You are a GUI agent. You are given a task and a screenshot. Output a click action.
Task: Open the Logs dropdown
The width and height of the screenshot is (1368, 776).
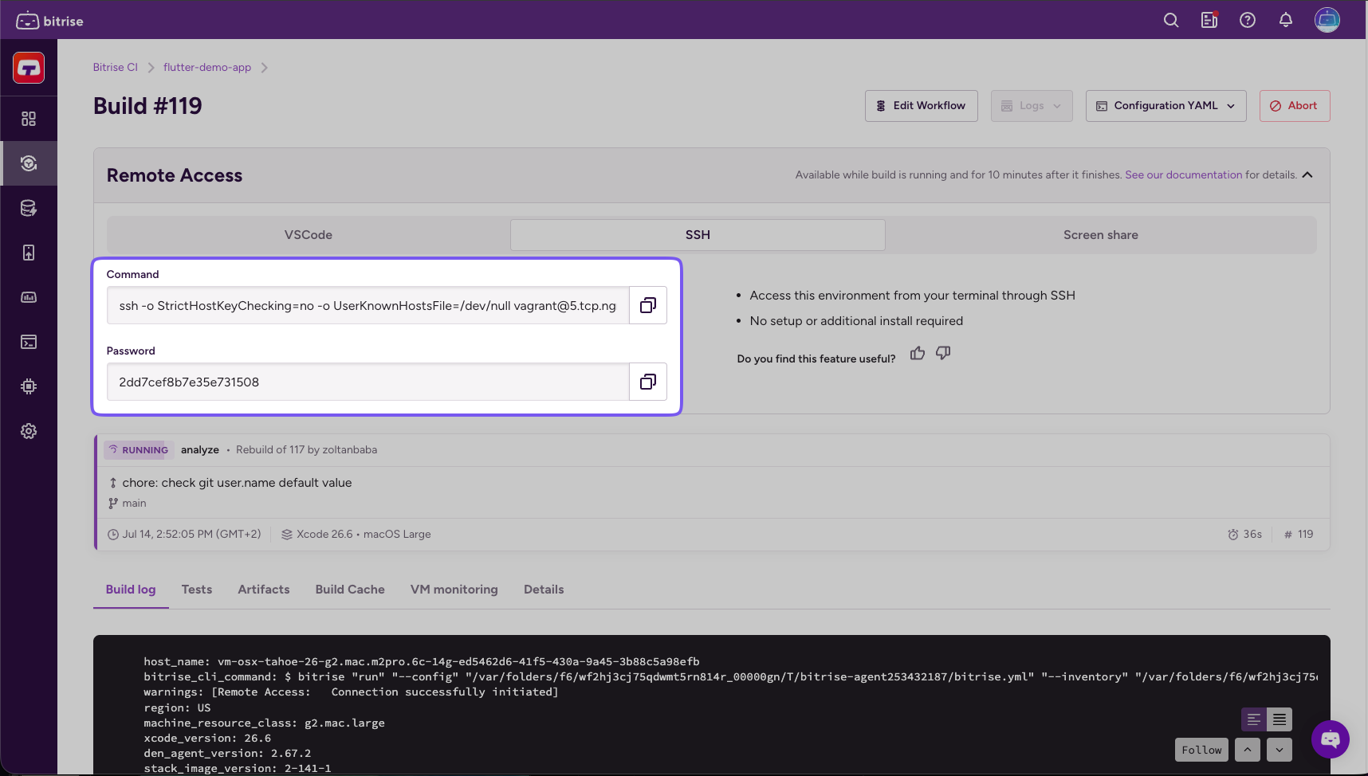[x=1032, y=106]
